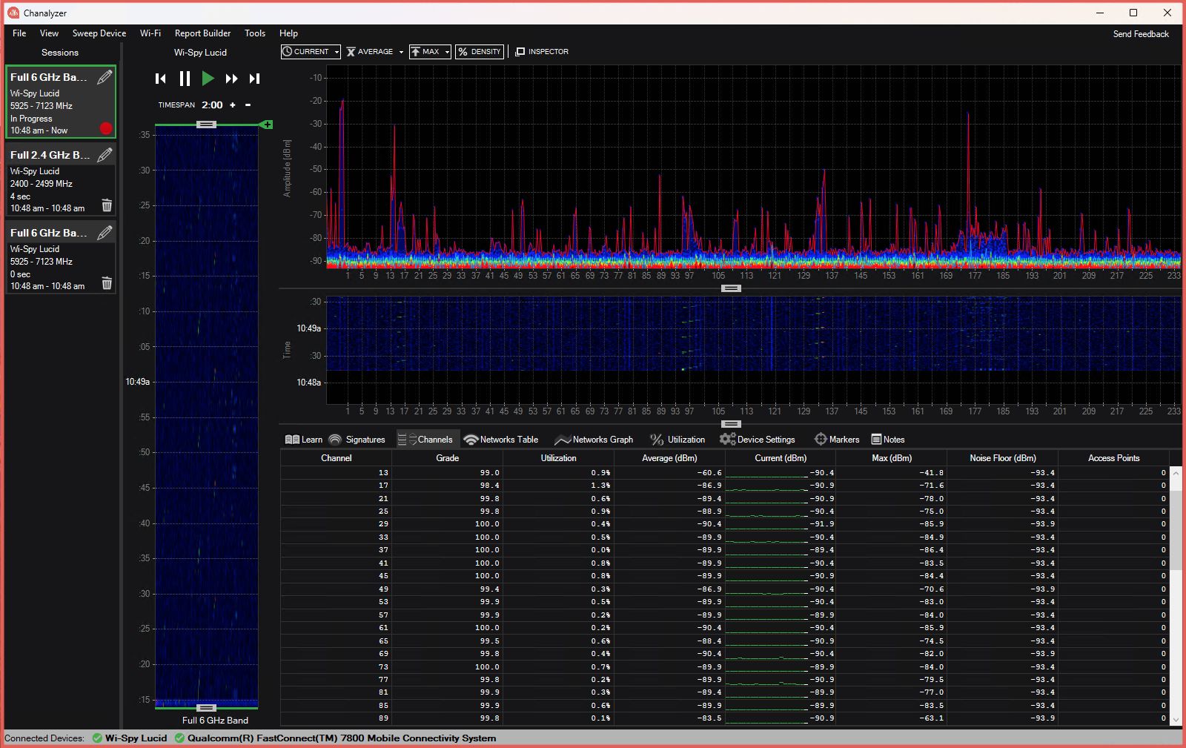Delete the 0 sec Full 6 GHz session
1186x748 pixels.
coord(107,283)
